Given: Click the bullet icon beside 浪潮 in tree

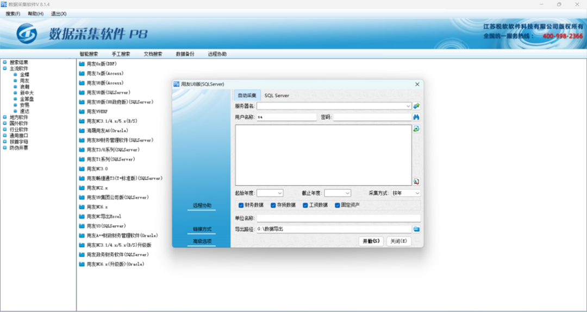Looking at the screenshot, I should pyautogui.click(x=15, y=86).
